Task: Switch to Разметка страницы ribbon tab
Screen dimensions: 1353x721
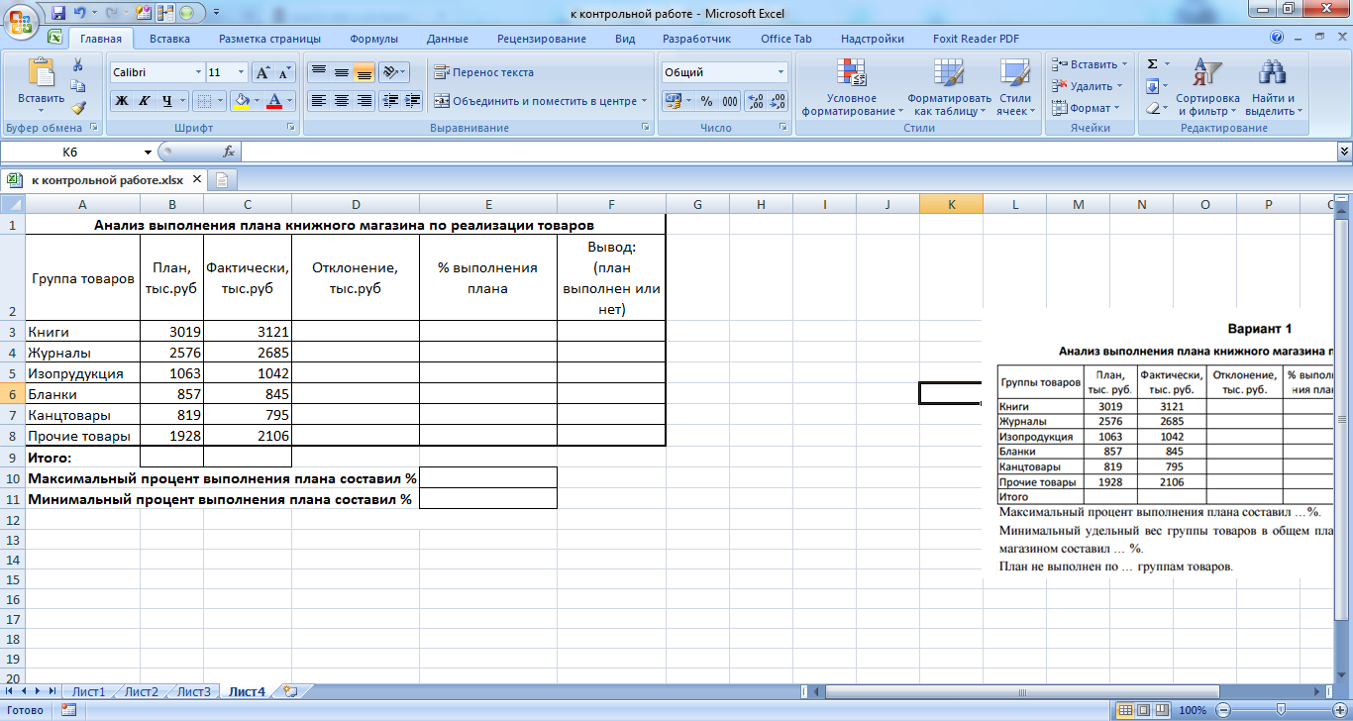Action: coord(269,39)
